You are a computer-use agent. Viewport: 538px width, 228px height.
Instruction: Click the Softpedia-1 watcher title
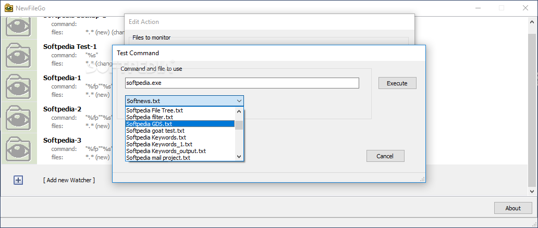coord(62,78)
